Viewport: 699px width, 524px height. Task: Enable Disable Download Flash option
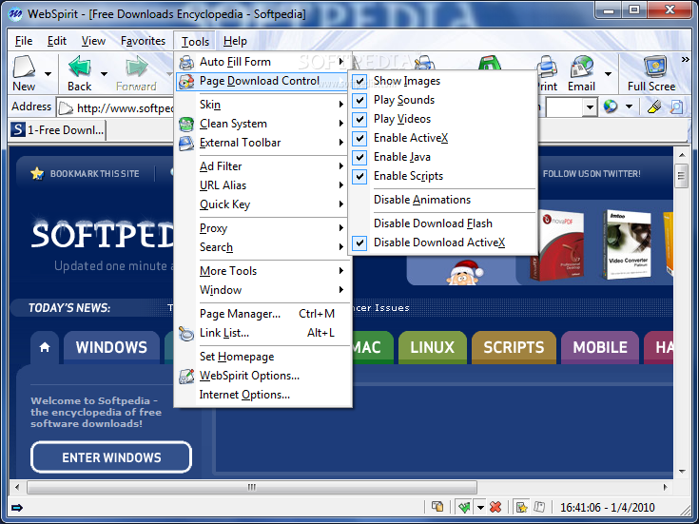(442, 223)
